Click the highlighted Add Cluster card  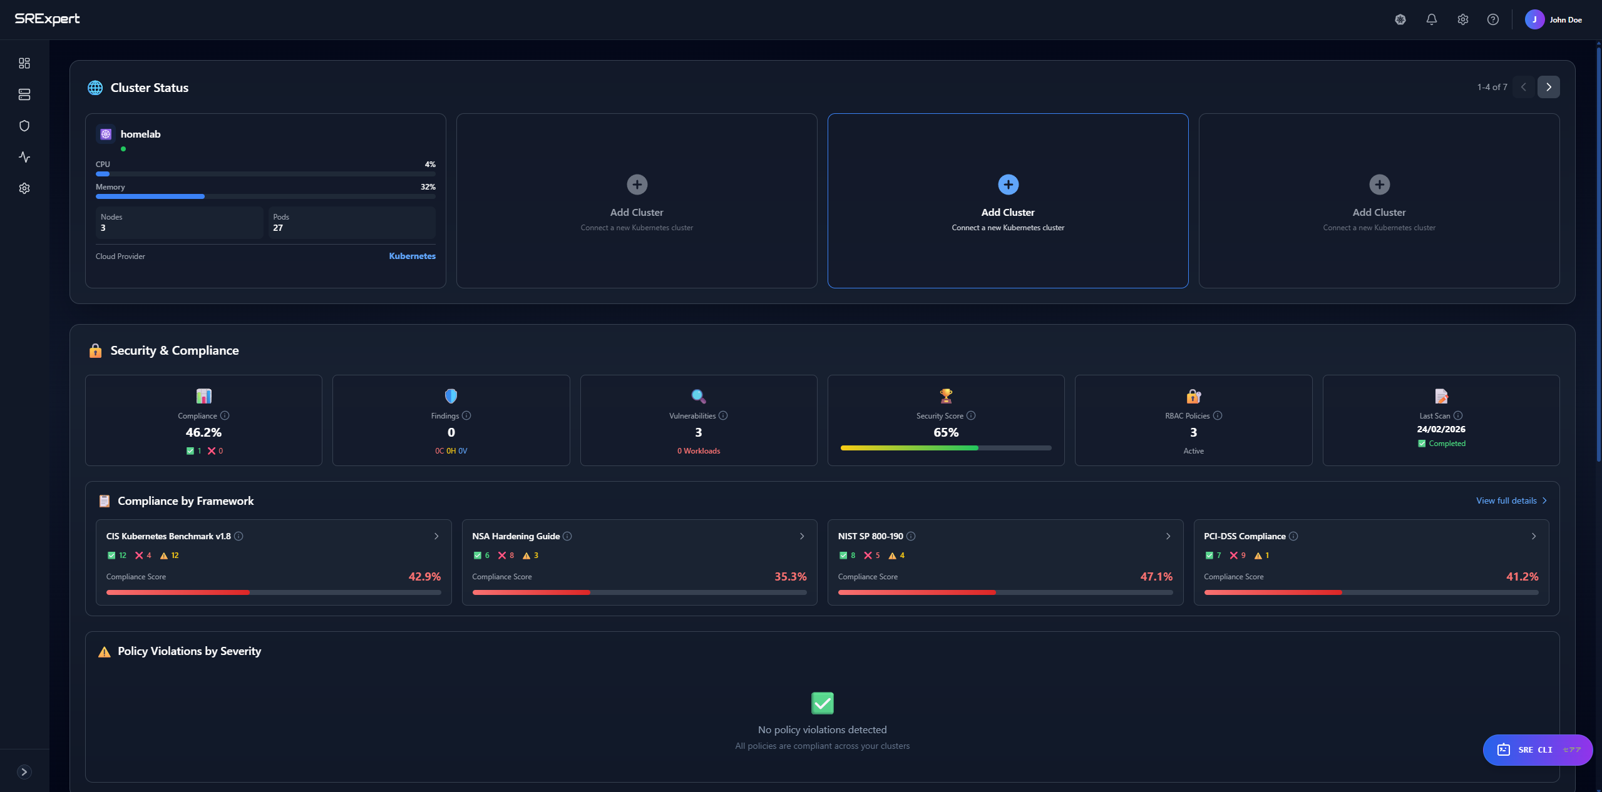tap(1007, 201)
